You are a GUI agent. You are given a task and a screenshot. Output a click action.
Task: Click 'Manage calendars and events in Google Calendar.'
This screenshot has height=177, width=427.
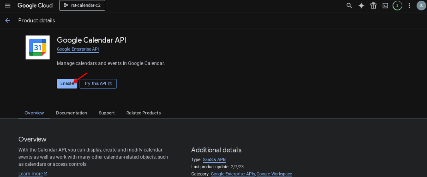111,63
